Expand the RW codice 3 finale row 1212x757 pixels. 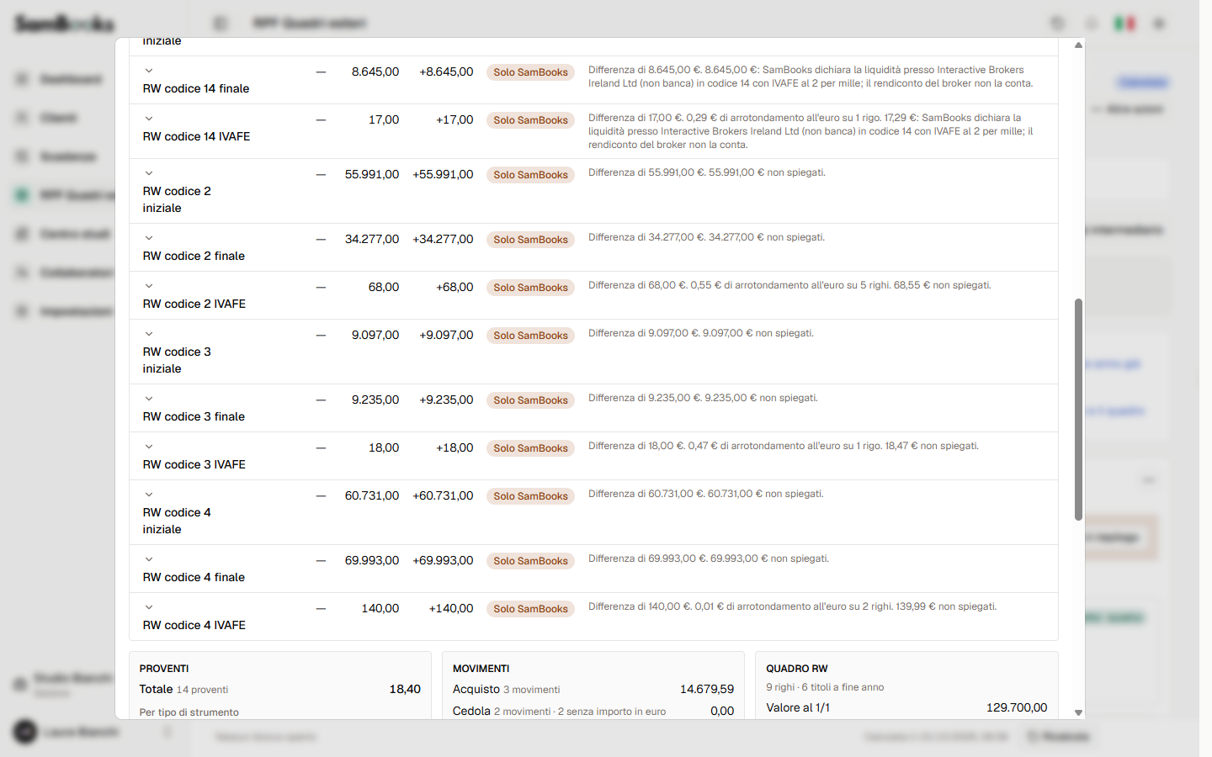[x=149, y=400]
